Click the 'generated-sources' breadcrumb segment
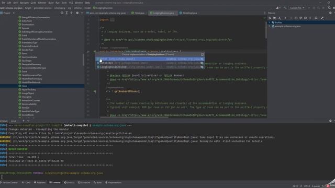The width and height of the screenshot is (335, 188). pyautogui.click(x=42, y=8)
